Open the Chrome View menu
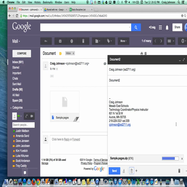 tap(30, 2)
